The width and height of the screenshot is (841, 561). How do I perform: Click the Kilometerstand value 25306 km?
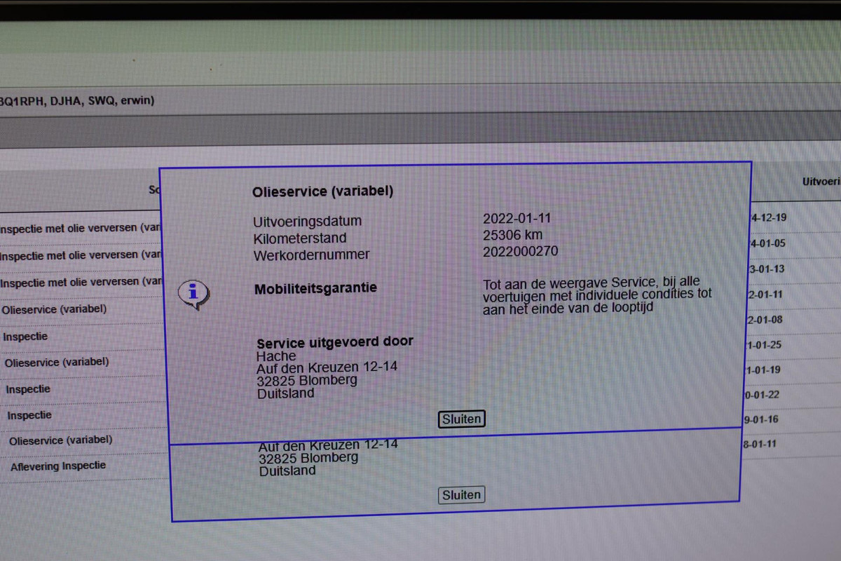coord(512,235)
